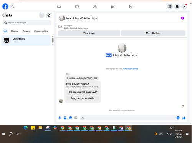The height and width of the screenshot is (143, 192).
Task: Click the chat list scroll-up arrow
Action: coord(53,37)
